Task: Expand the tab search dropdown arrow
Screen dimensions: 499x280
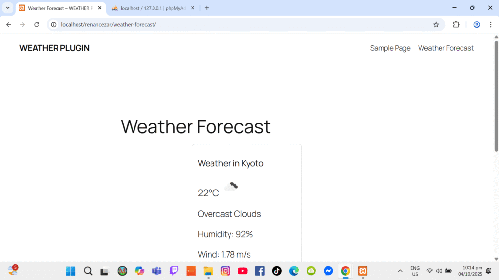Action: click(8, 8)
